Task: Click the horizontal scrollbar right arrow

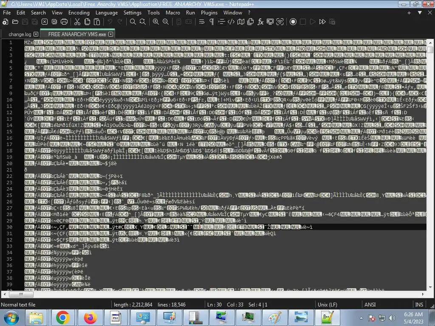Action: (423, 294)
